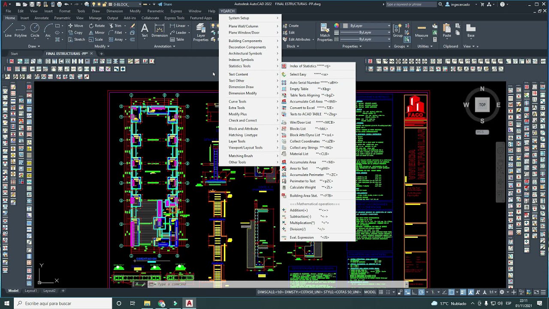Screen dimensions: 549x309
Task: Click the Mirror tool
Action: pyautogui.click(x=97, y=33)
